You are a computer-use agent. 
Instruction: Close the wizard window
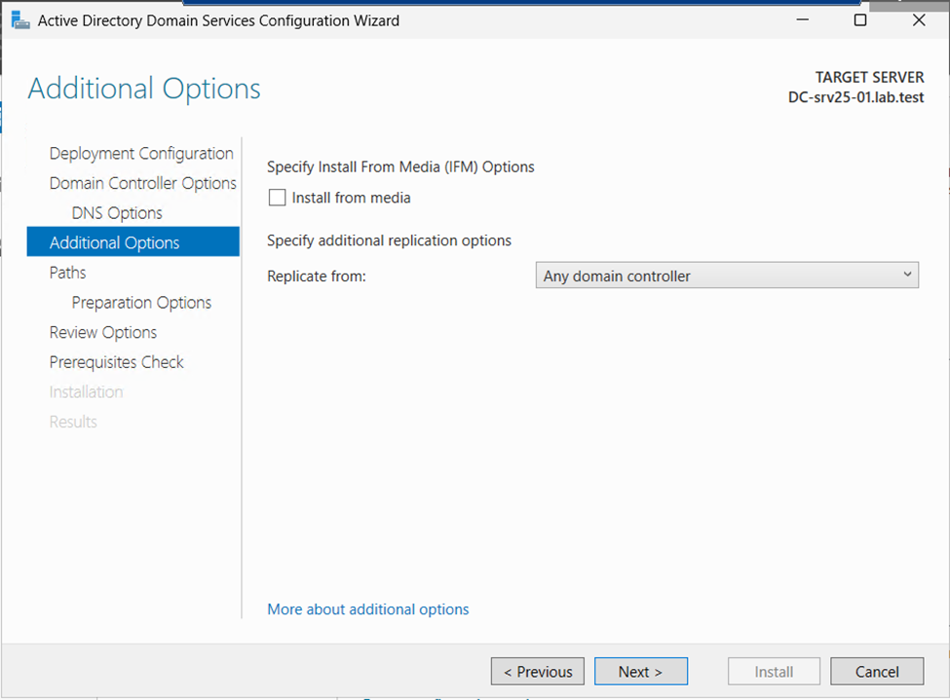[919, 20]
